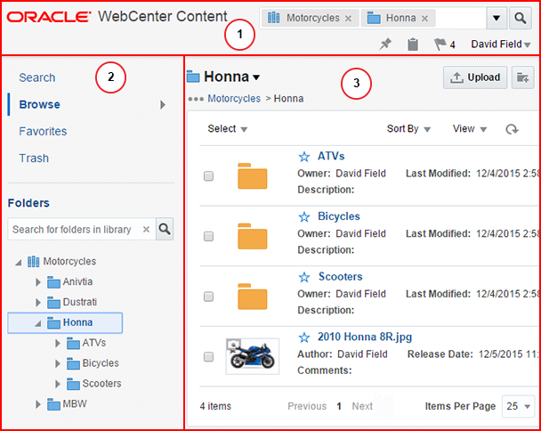Viewport: 541px width, 431px height.
Task: Check the ATVs row checkbox
Action: tap(208, 176)
